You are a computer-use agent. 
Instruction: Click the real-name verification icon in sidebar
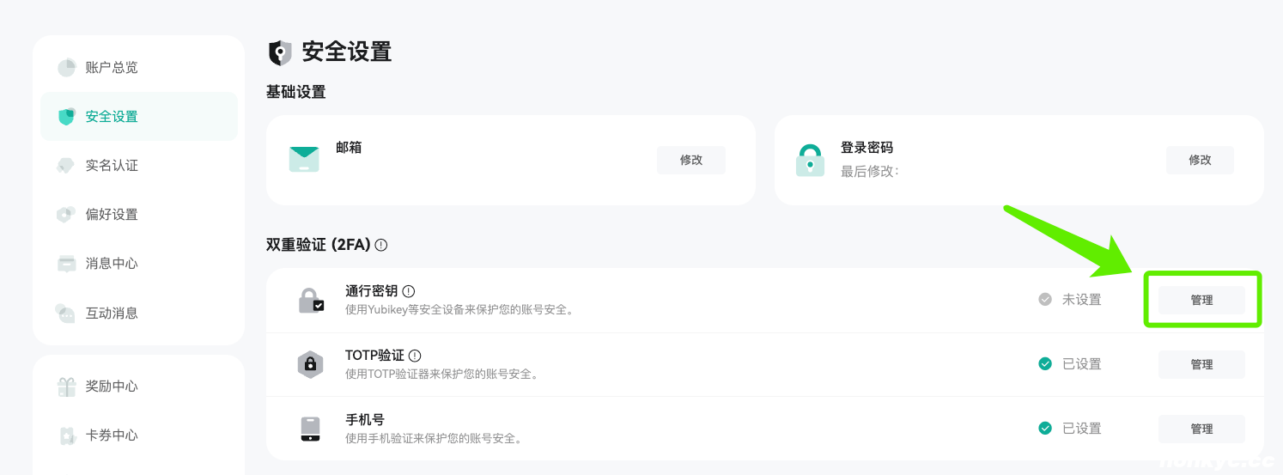point(66,165)
